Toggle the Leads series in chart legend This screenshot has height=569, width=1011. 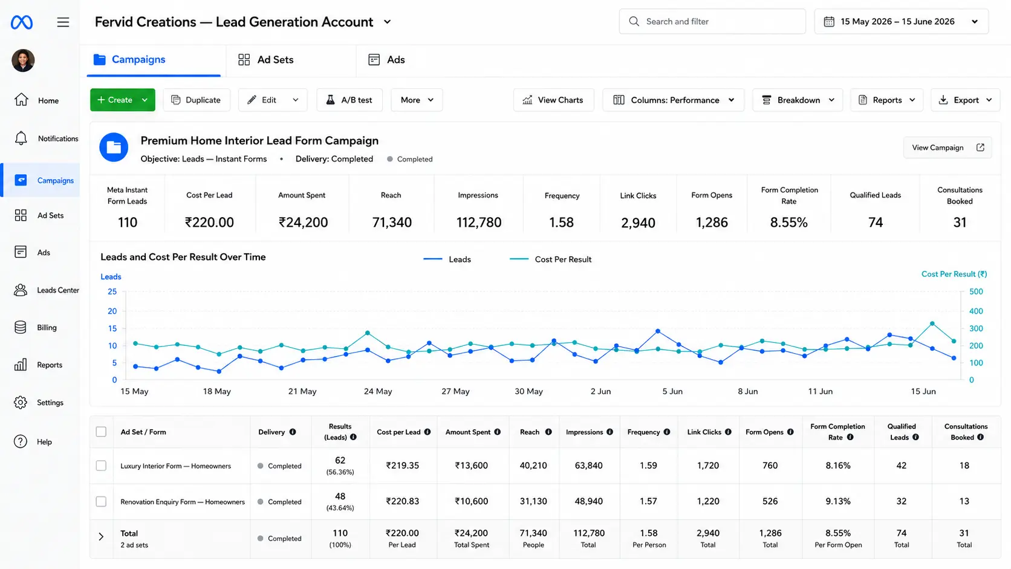point(447,259)
